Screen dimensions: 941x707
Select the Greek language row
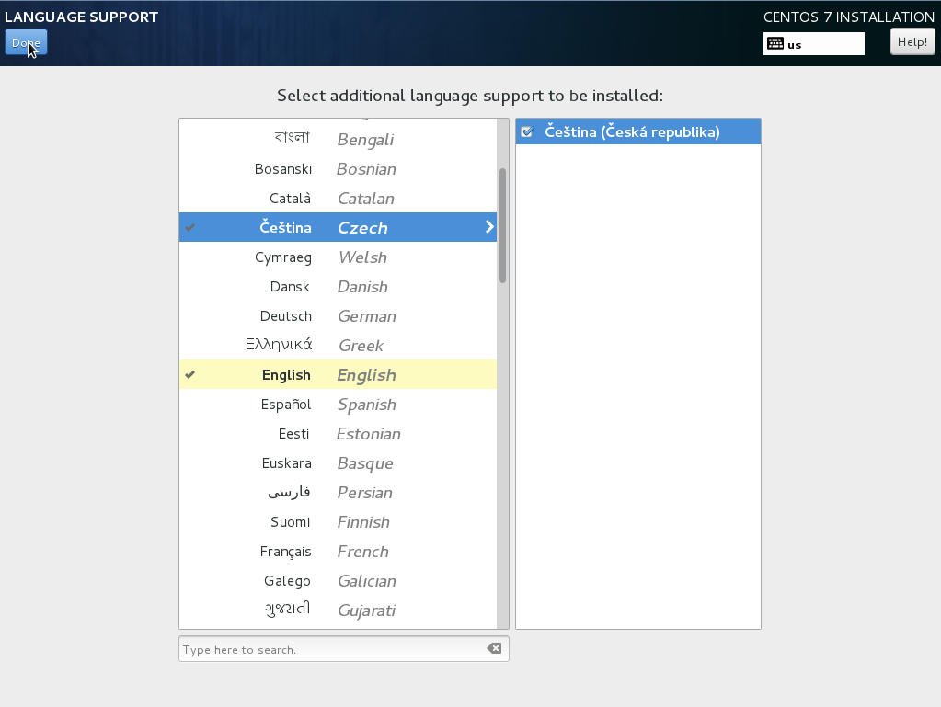pyautogui.click(x=337, y=346)
